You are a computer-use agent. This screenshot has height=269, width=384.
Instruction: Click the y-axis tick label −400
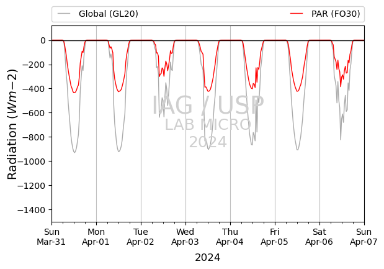coord(34,89)
